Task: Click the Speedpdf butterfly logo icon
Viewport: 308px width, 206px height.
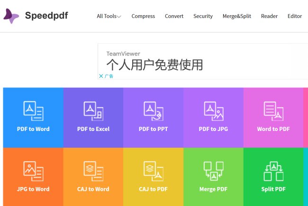Action: tap(11, 16)
